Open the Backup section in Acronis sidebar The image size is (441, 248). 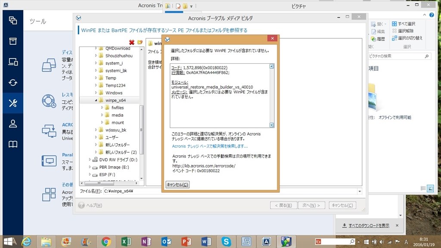pos(13,20)
